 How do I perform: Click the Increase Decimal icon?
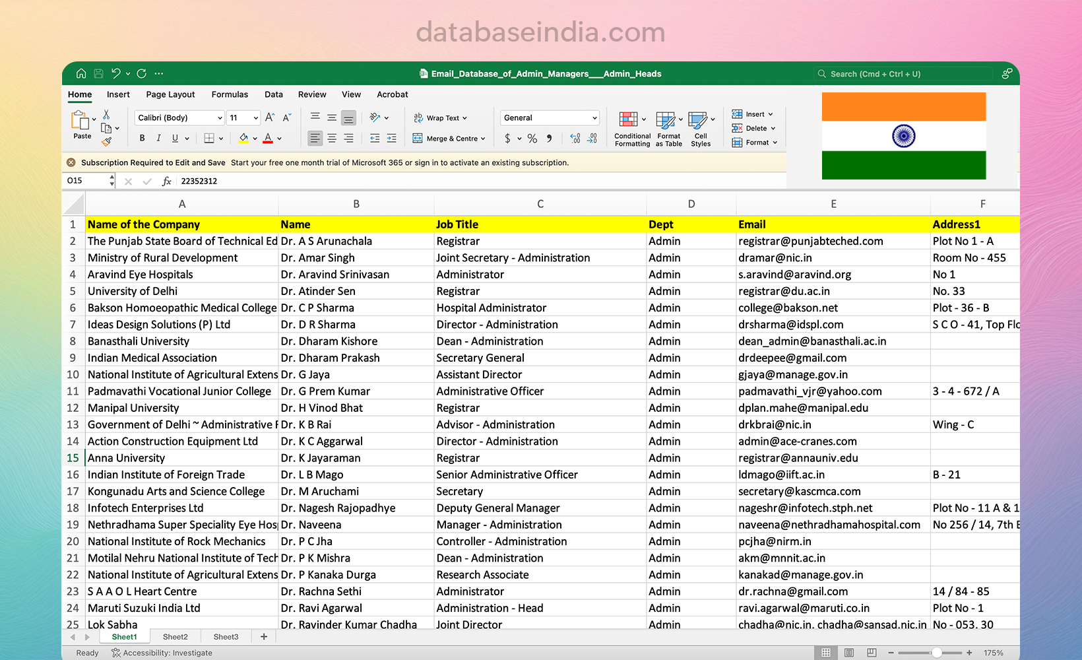point(575,138)
